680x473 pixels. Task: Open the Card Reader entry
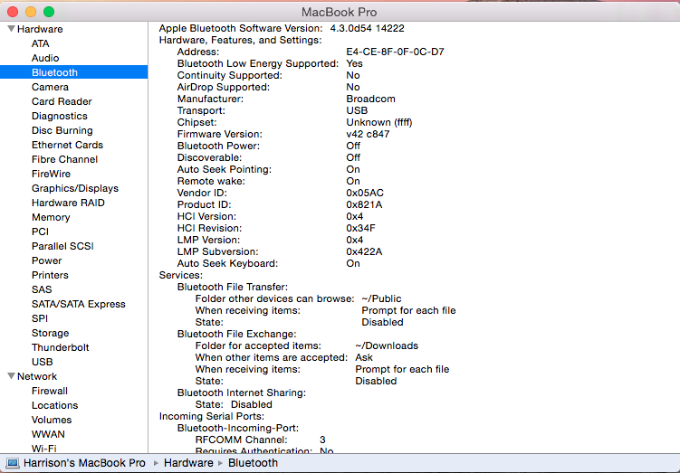pos(62,101)
